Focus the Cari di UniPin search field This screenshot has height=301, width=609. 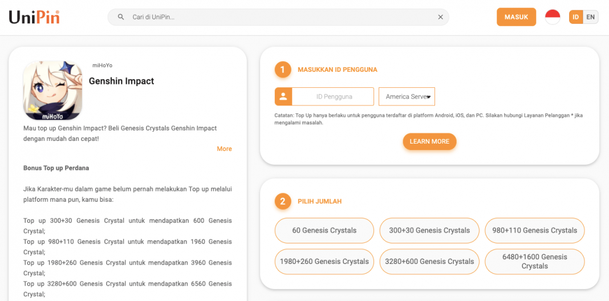[278, 17]
